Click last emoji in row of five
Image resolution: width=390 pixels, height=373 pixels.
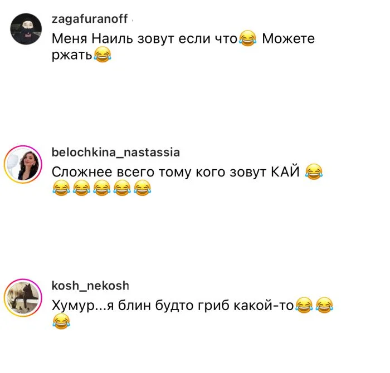142,188
